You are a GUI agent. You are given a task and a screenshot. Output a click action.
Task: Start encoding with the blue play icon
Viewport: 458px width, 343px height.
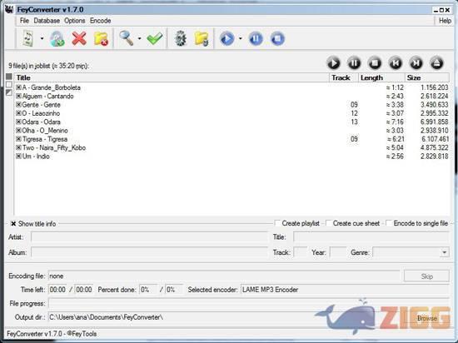tap(227, 38)
